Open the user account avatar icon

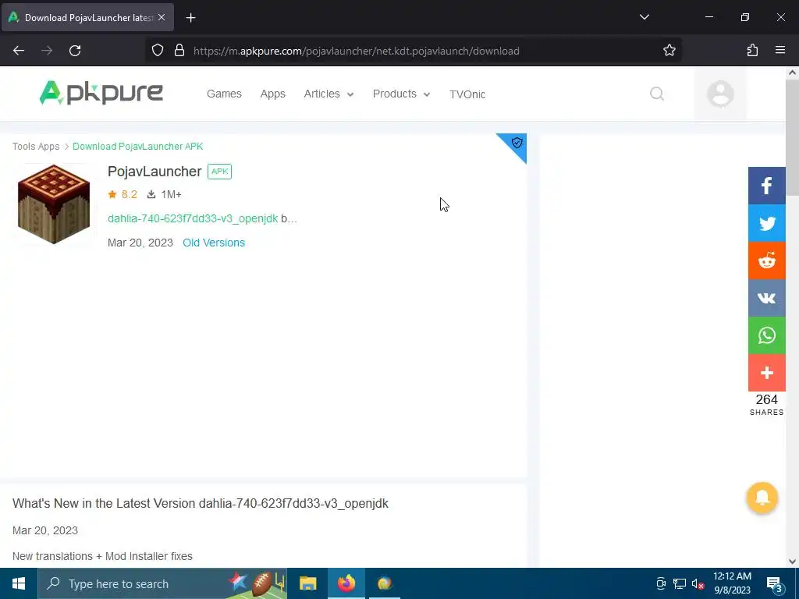pos(720,94)
